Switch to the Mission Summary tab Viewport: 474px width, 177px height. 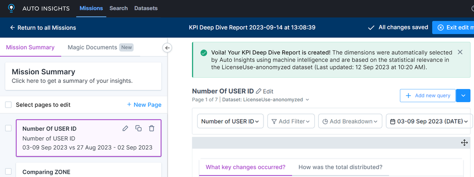click(30, 47)
